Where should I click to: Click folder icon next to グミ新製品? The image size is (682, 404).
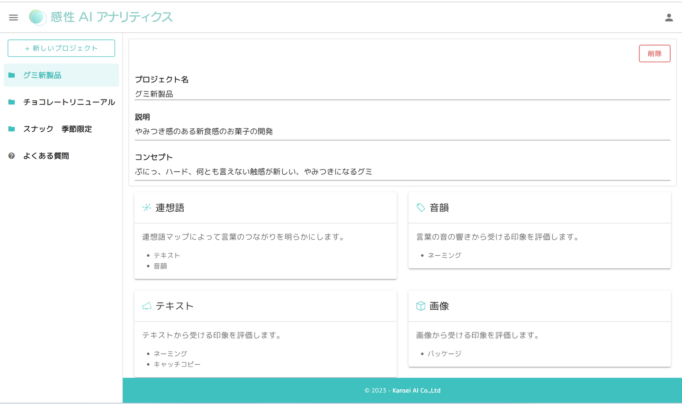[12, 75]
